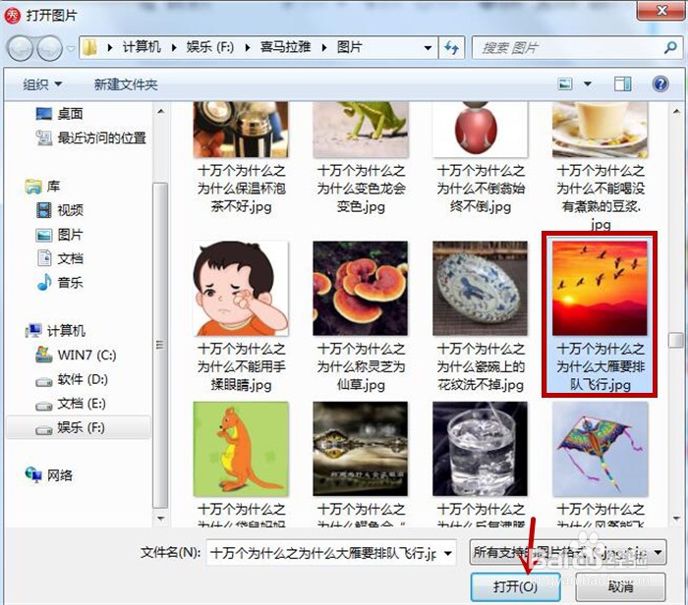Click the 打开(O) button

pos(515,586)
